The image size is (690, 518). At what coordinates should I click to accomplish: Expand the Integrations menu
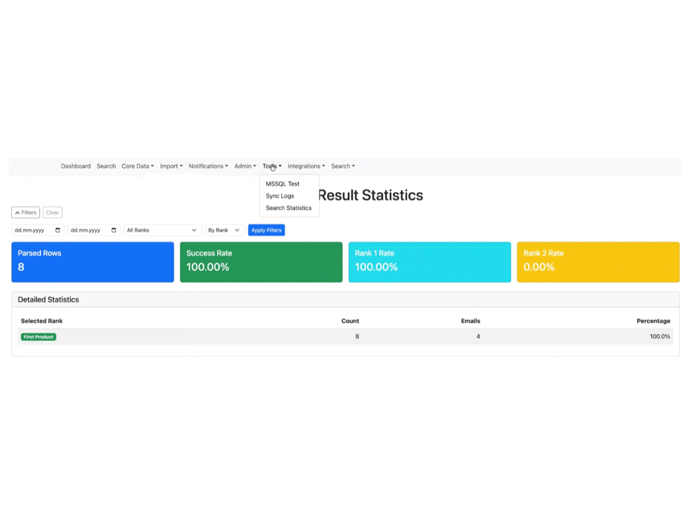306,166
